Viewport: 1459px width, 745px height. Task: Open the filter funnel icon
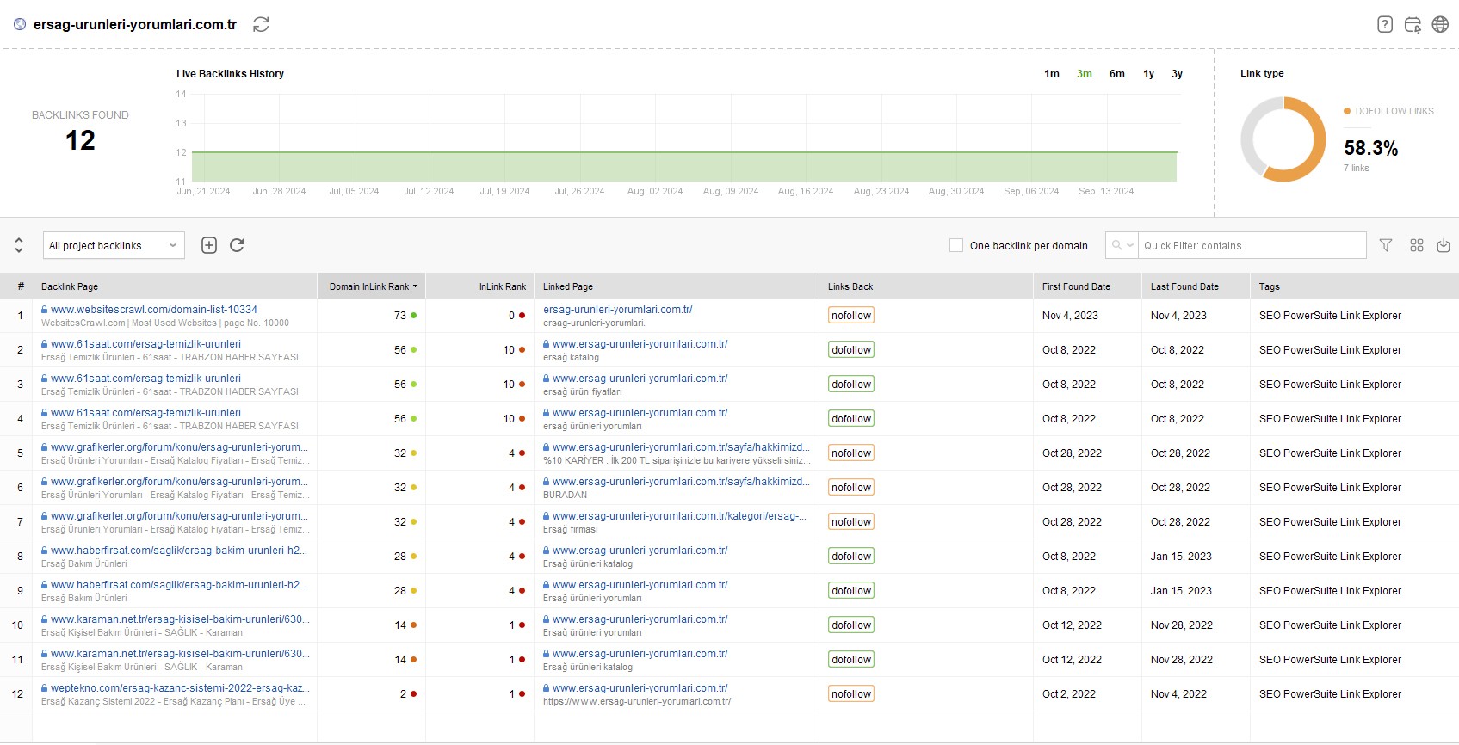[x=1386, y=245]
